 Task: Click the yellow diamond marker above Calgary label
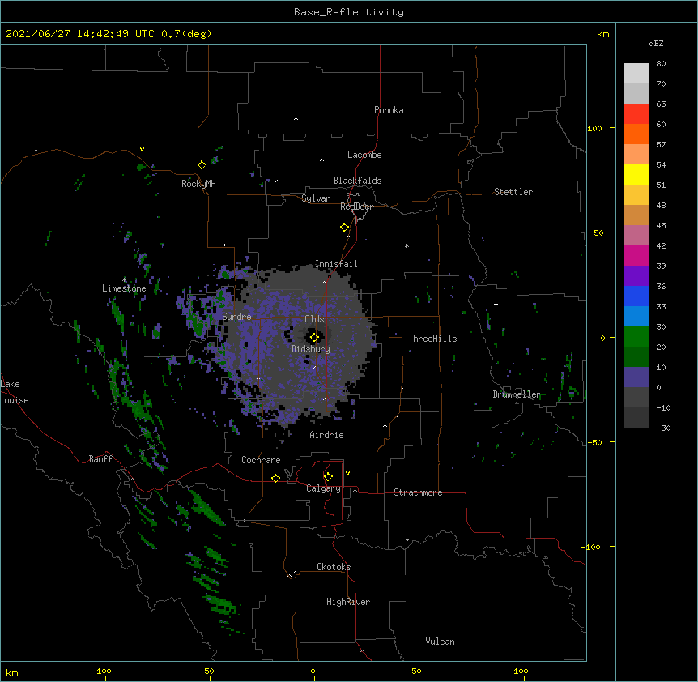coord(328,477)
